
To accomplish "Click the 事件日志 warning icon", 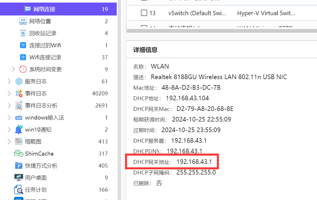I will [19, 93].
